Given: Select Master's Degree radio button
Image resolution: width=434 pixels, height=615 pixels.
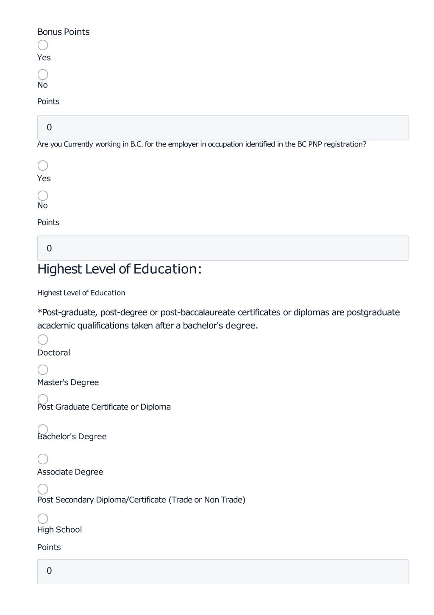Looking at the screenshot, I should (x=43, y=370).
